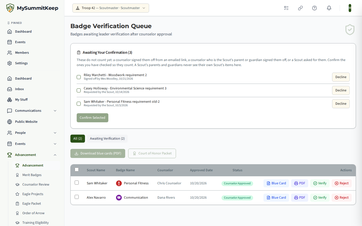The height and width of the screenshot is (226, 362).
Task: Open Merit Badges submenu item
Action: point(36,175)
